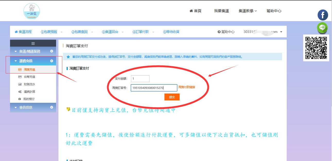Click gear icon beside 集運/轉運服務
Image resolution: width=332 pixels, height=161 pixels.
coord(52,51)
